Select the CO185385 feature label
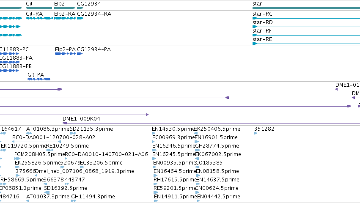 [209, 163]
